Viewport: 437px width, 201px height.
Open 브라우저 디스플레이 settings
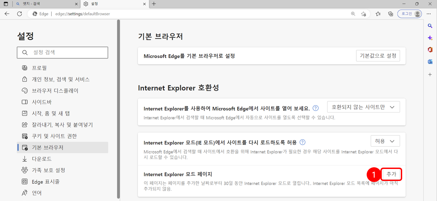pyautogui.click(x=63, y=90)
